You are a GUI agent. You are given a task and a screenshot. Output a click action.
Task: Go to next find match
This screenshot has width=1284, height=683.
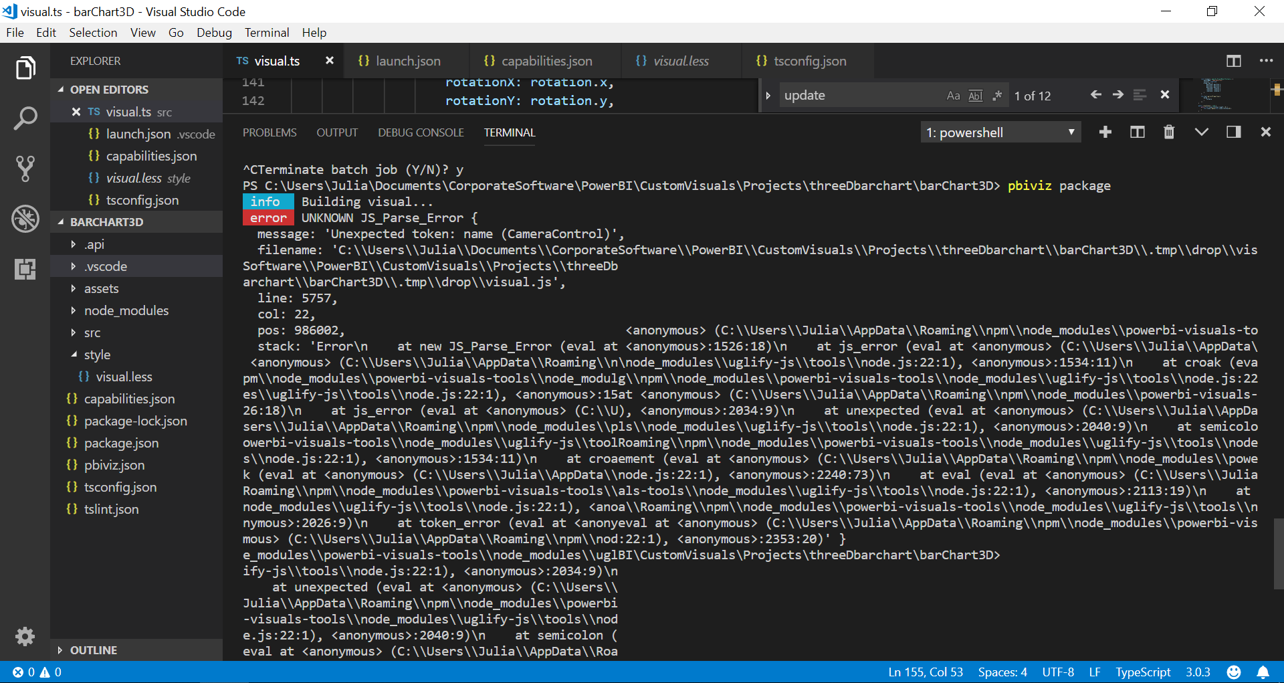(1117, 95)
